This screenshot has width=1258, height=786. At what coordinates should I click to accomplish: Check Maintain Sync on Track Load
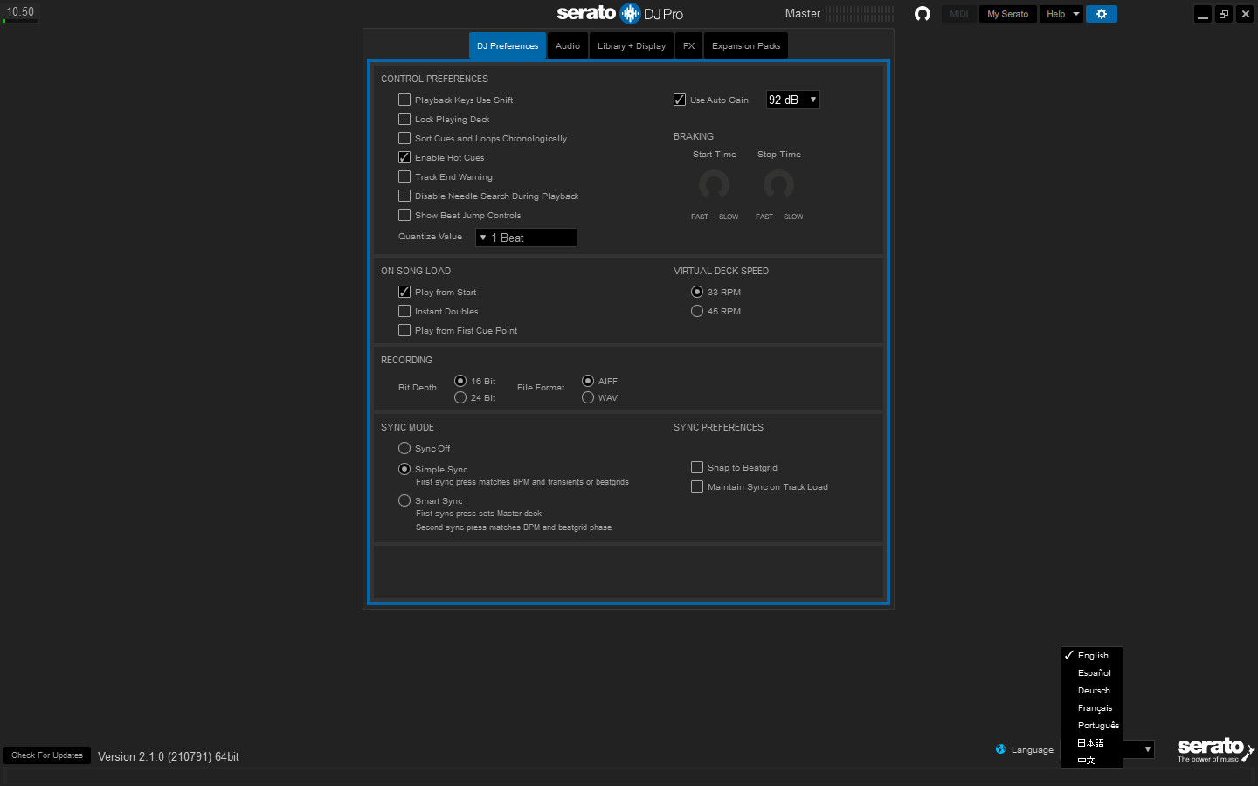[x=697, y=486]
